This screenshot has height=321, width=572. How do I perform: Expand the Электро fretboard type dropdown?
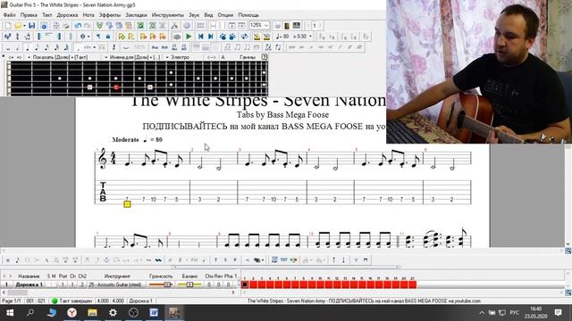click(167, 57)
